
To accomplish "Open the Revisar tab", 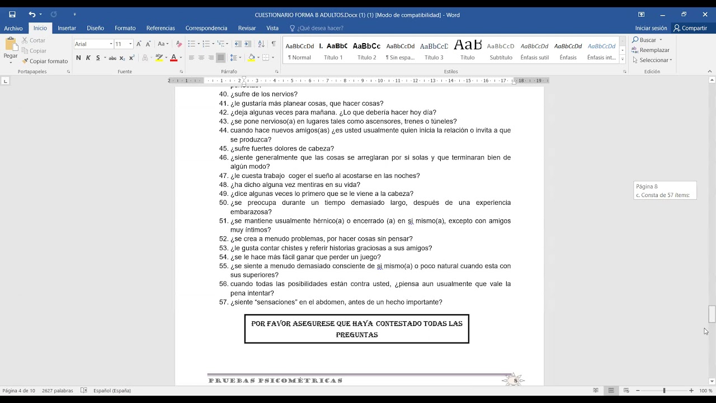I will [247, 28].
